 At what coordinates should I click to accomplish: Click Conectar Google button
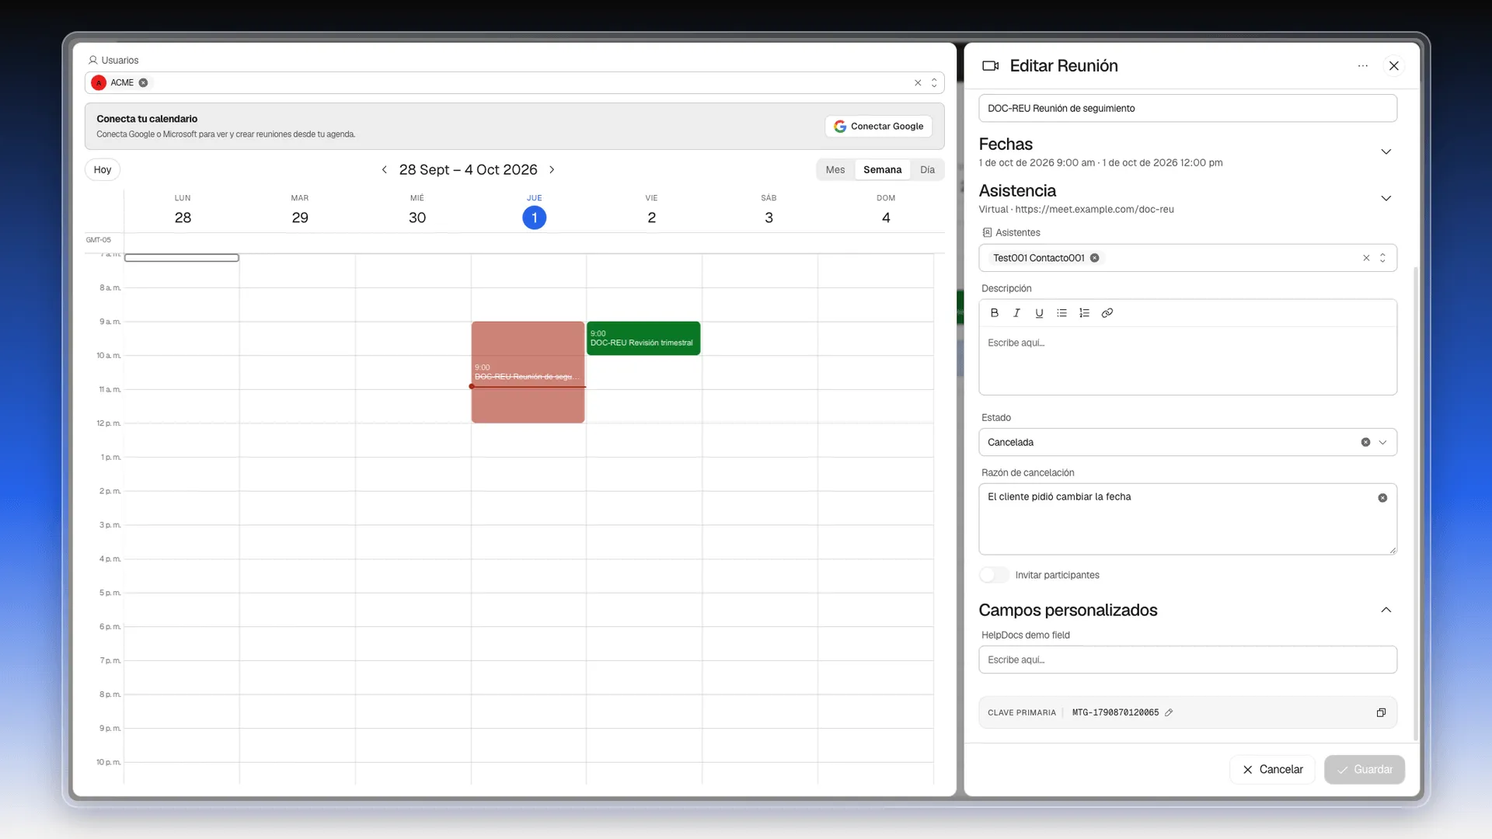(879, 126)
